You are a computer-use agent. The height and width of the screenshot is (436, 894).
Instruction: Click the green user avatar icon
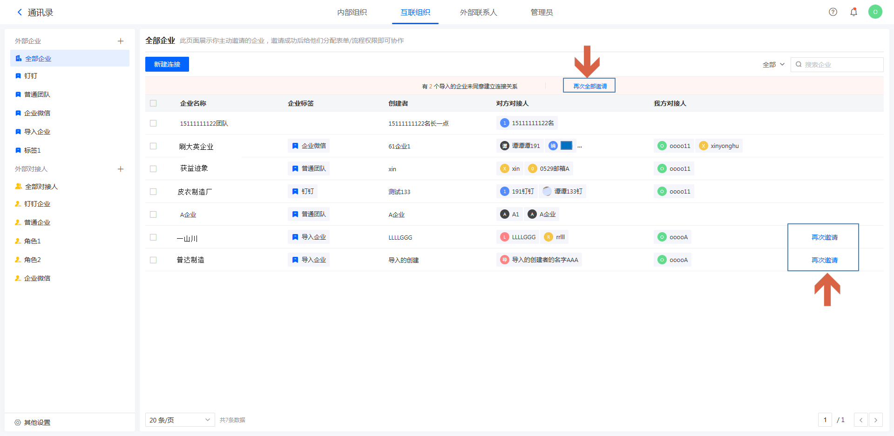point(875,12)
